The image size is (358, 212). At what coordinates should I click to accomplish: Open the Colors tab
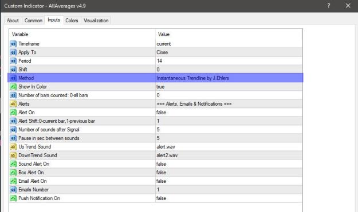coord(72,21)
